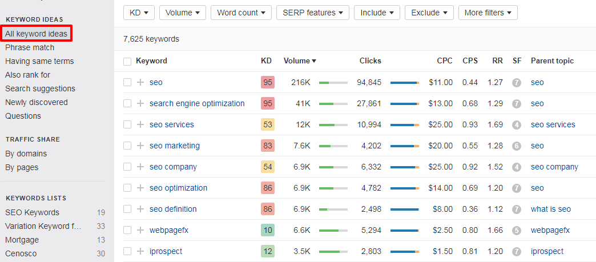
Task: Add 'seo company' to list via plus
Action: coord(140,167)
